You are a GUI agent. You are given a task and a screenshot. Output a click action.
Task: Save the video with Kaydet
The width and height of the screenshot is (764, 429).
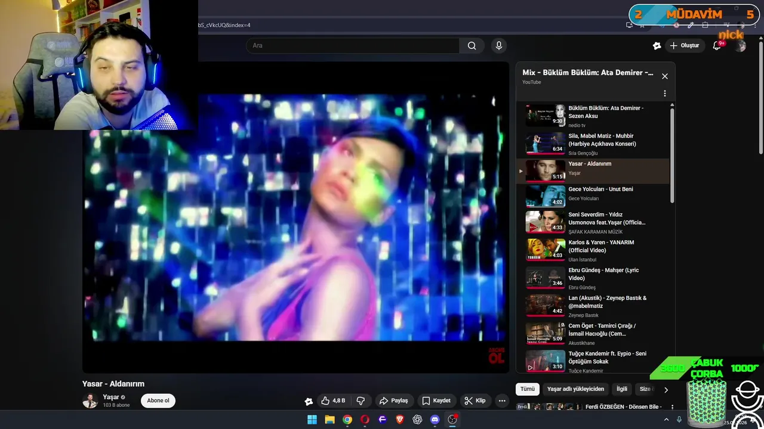click(436, 401)
